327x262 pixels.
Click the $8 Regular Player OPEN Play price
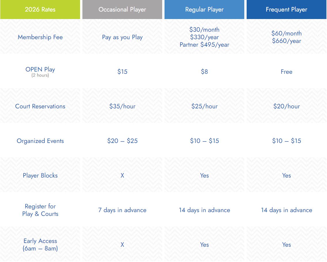(x=204, y=72)
